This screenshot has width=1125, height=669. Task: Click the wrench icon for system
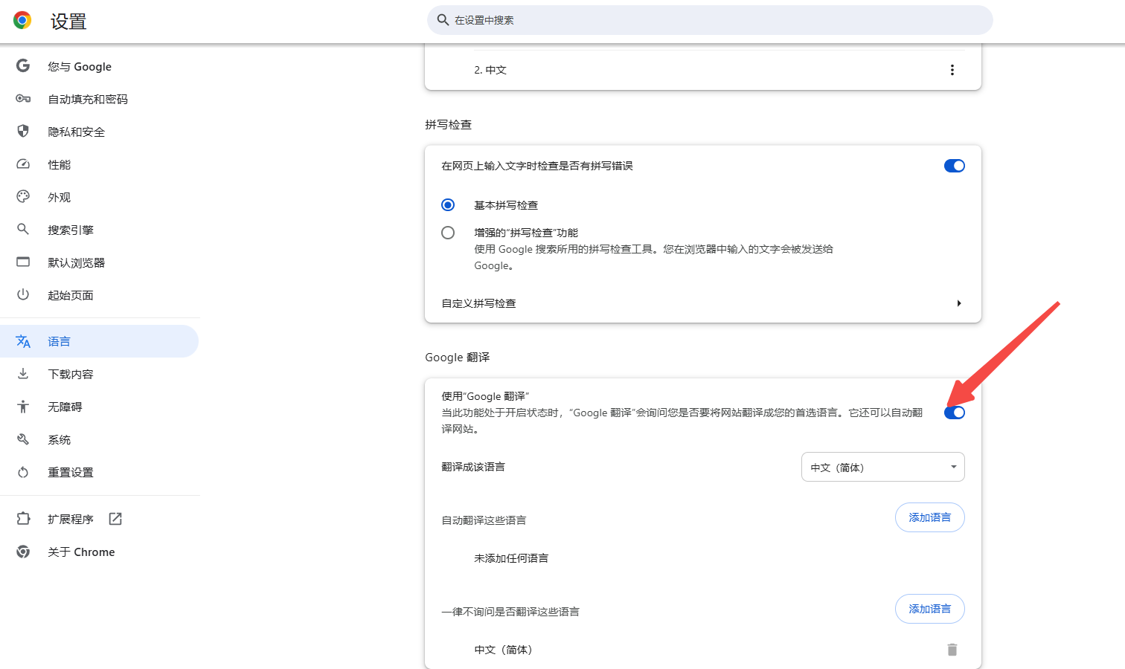tap(23, 439)
